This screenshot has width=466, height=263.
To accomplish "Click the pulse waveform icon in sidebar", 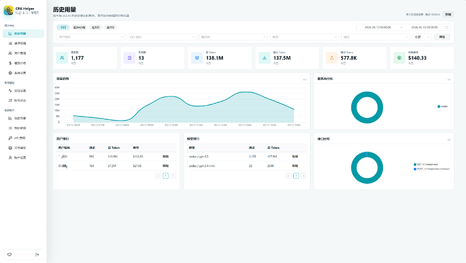I will point(10,90).
